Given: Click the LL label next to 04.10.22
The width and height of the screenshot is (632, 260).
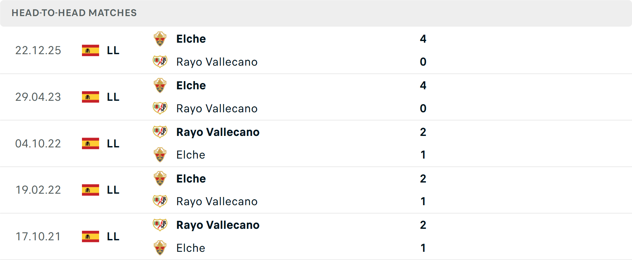Looking at the screenshot, I should (112, 143).
